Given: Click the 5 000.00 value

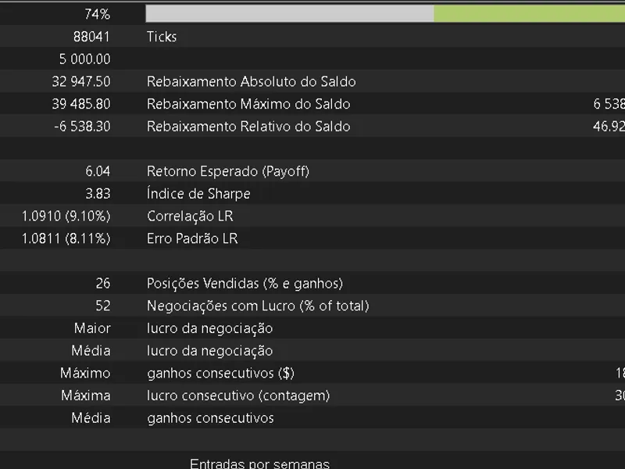Looking at the screenshot, I should coord(84,59).
